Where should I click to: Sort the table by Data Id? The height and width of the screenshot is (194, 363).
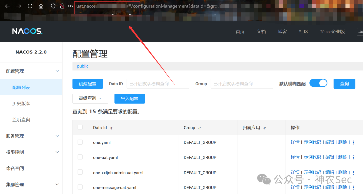111,128
